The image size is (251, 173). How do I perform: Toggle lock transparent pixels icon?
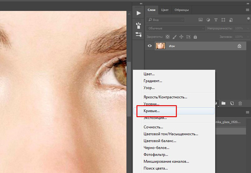click(168, 37)
